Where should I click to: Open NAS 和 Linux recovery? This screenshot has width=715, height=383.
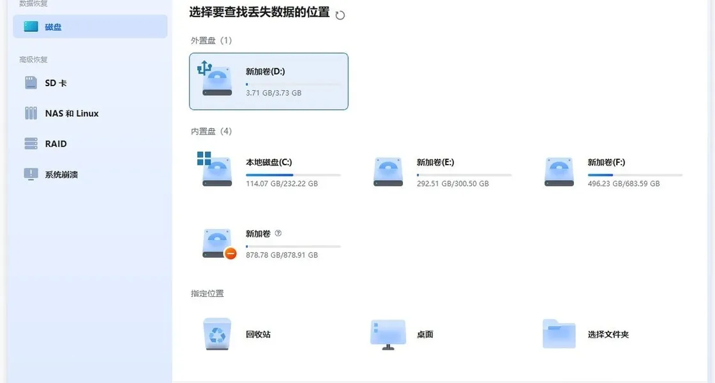71,114
